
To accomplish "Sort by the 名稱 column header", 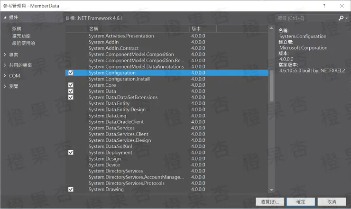I will tap(138, 28).
